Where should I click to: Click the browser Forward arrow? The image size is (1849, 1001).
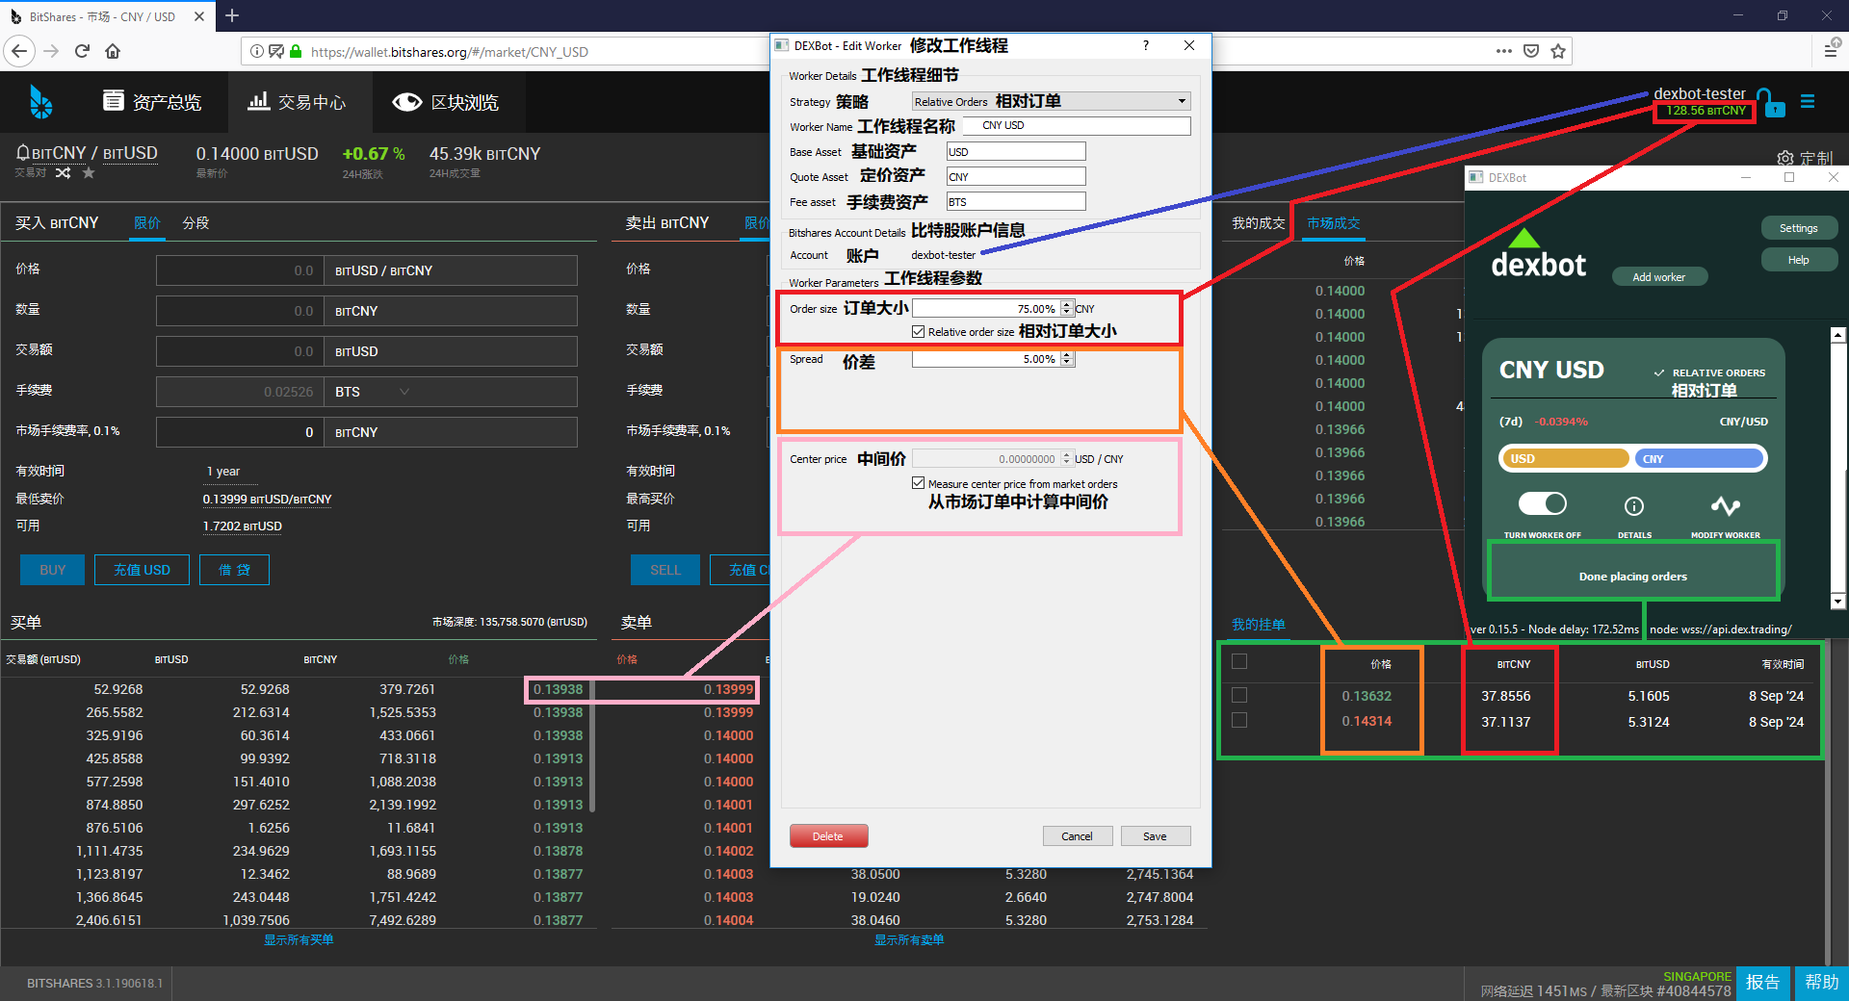coord(52,51)
